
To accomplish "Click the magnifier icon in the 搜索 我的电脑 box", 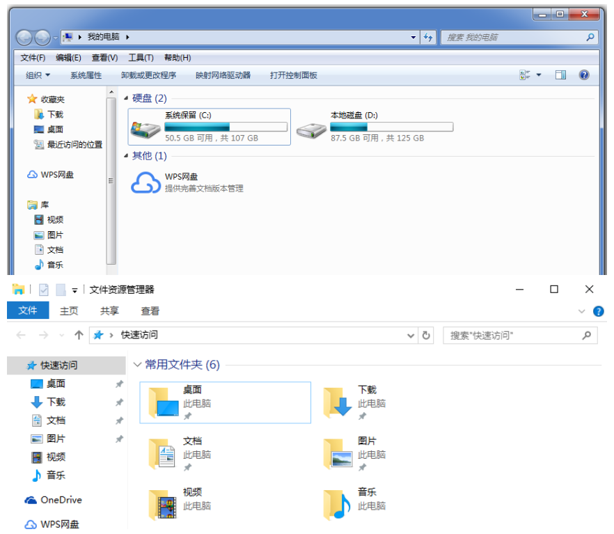I will [590, 37].
